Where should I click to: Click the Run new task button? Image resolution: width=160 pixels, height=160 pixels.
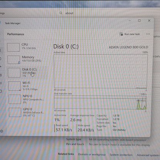point(130,34)
